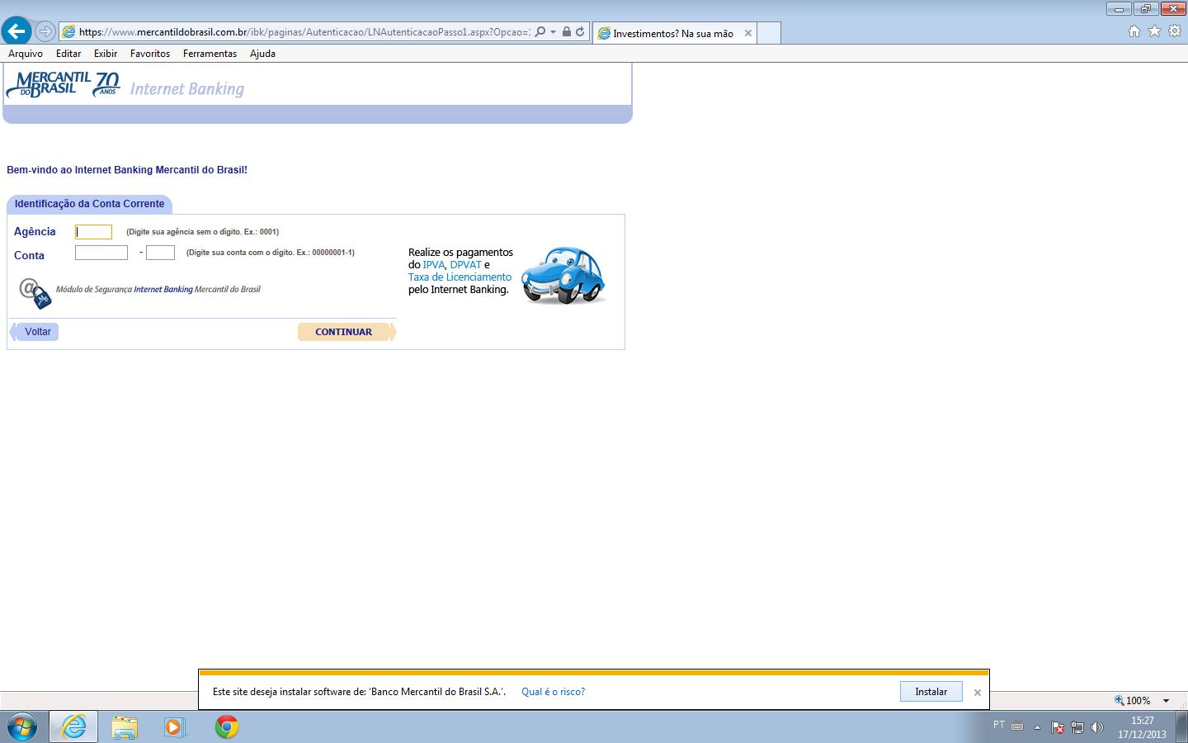
Task: Open the volume speaker tray icon
Action: (1096, 727)
